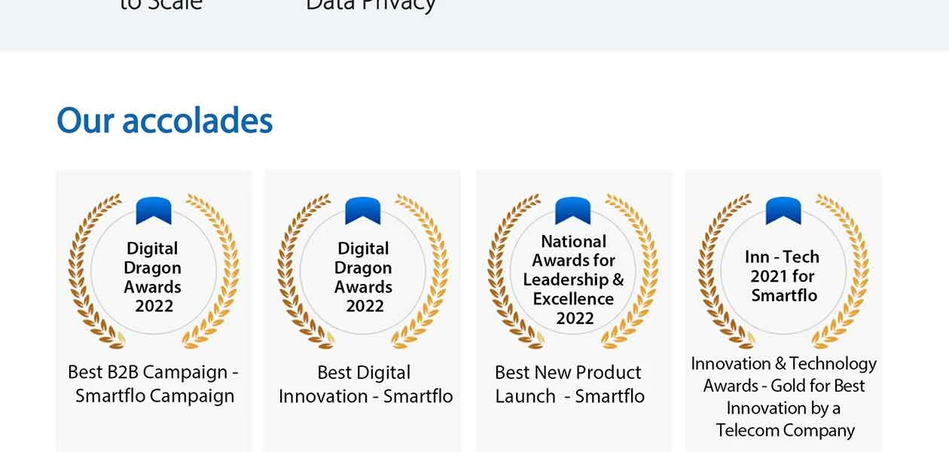Click the to Scale label

point(161,6)
